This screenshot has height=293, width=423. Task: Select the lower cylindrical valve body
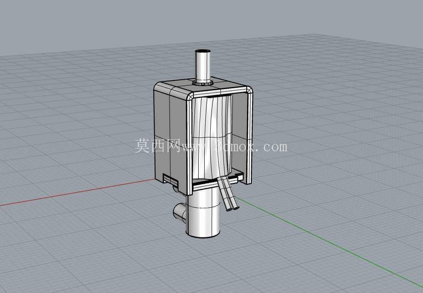(x=203, y=213)
